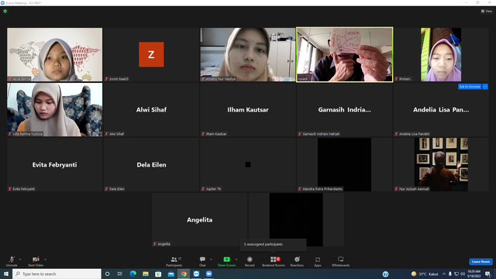Image resolution: width=496 pixels, height=279 pixels.
Task: Select the zoom baa03 participant tile
Action: [x=151, y=54]
